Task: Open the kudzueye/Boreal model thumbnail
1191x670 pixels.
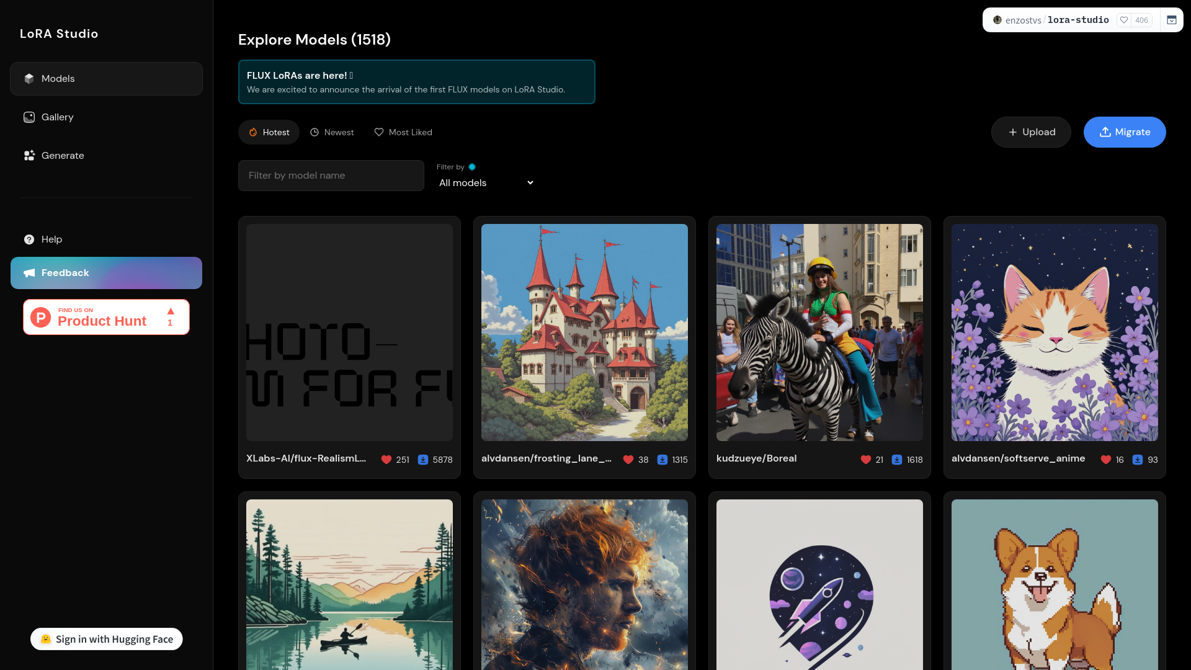Action: pos(819,332)
